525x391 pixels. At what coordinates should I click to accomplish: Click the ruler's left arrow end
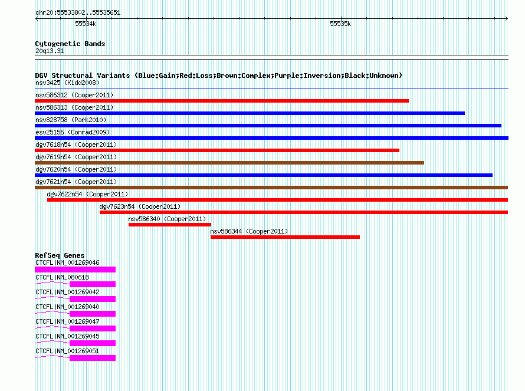(37, 19)
